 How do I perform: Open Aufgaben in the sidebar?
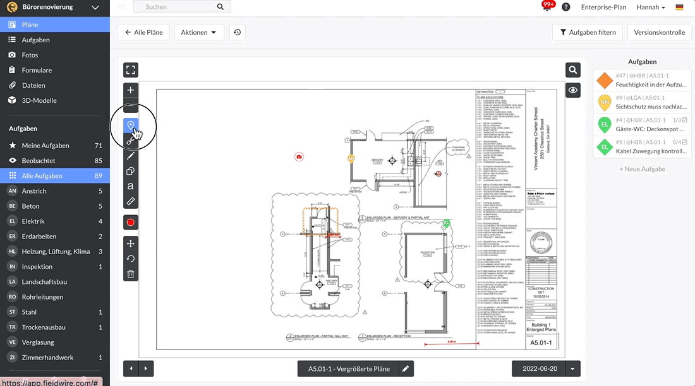tap(55, 40)
